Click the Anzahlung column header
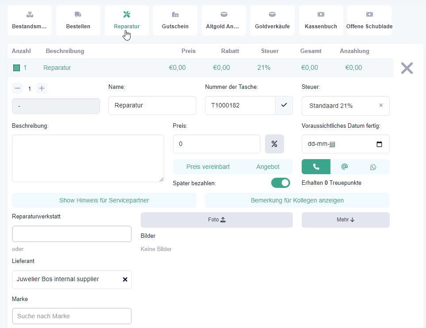The height and width of the screenshot is (328, 426). pos(354,51)
